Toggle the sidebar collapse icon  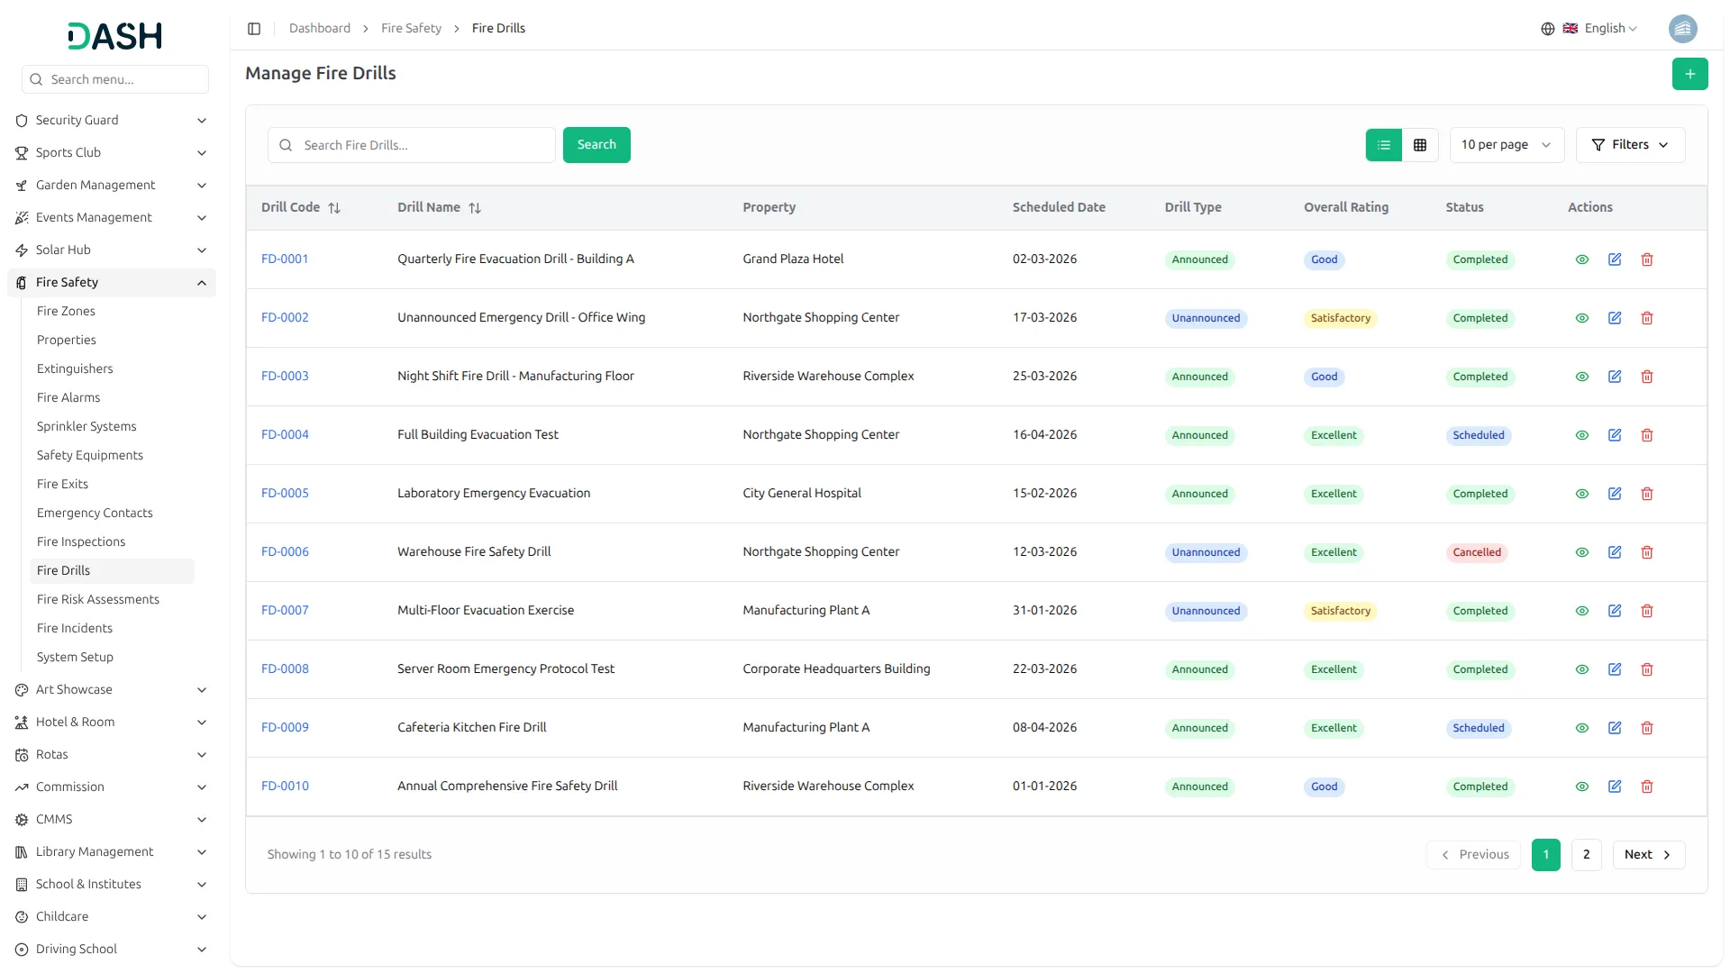pyautogui.click(x=254, y=29)
